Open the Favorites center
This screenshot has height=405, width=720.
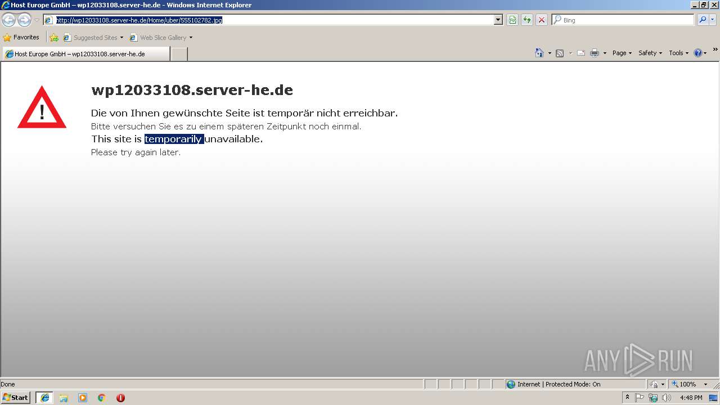point(21,38)
